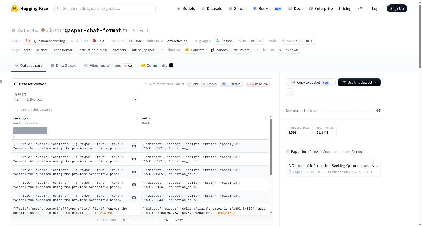This screenshot has width=422, height=227.
Task: Click the messages lengths histogram bar
Action: pyautogui.click(x=30, y=131)
